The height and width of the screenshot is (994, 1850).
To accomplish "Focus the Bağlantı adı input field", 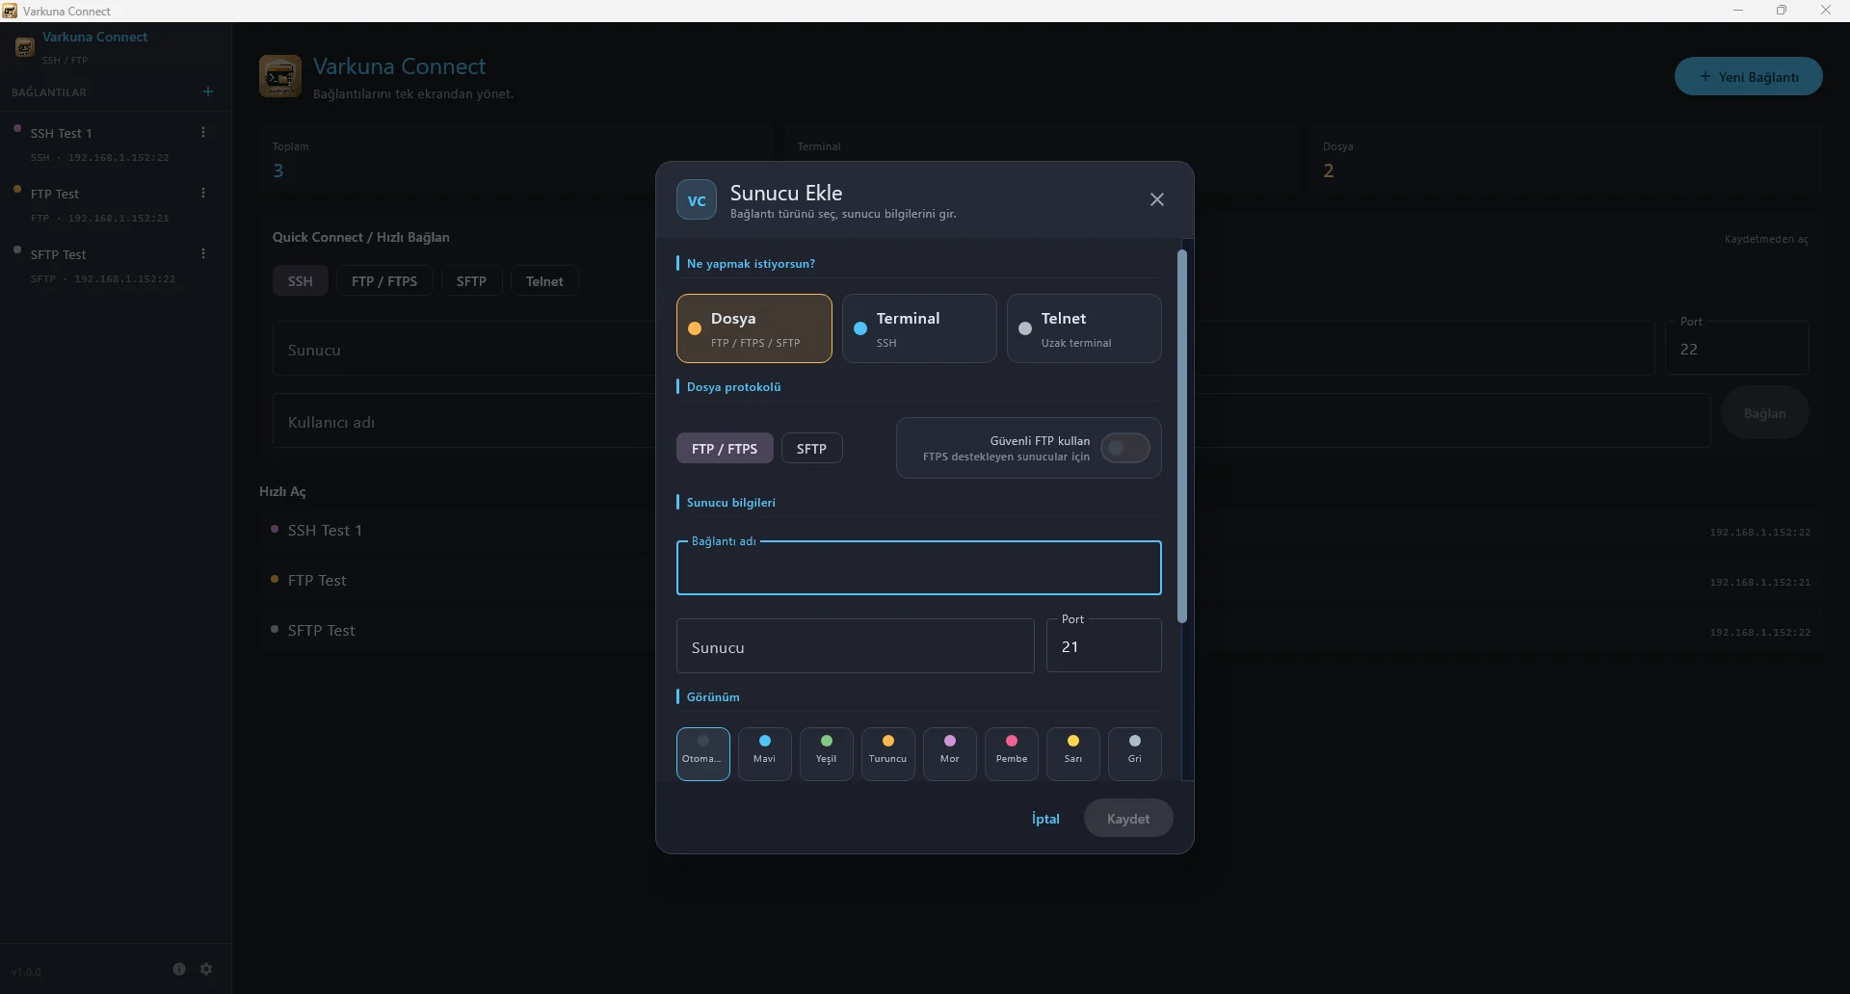I will coord(918,567).
